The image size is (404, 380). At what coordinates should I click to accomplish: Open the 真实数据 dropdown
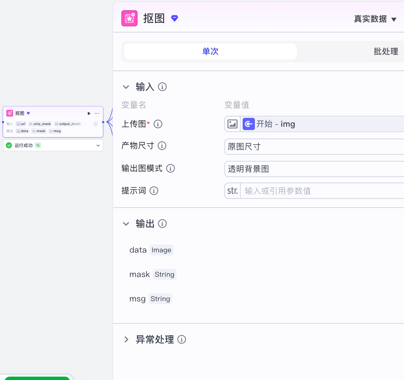pos(375,19)
